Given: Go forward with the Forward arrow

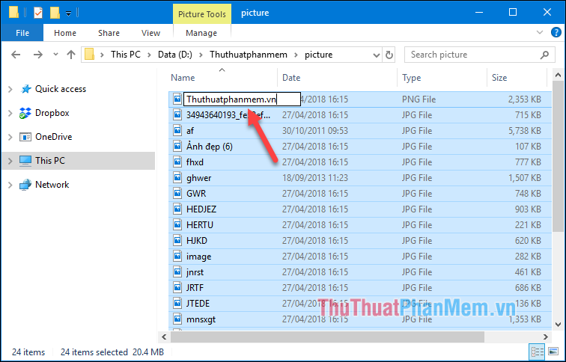Looking at the screenshot, I should (37, 55).
